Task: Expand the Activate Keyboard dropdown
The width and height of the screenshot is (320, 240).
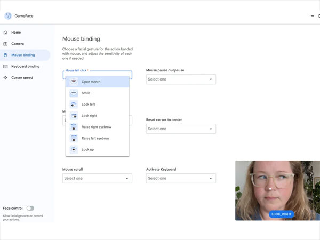Action: point(181,178)
